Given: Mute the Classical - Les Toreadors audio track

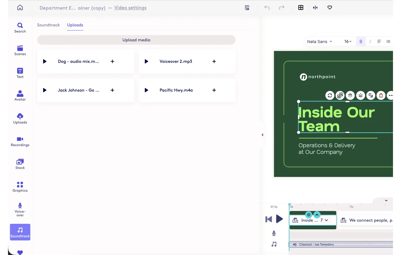Looking at the screenshot, I should tap(294, 244).
